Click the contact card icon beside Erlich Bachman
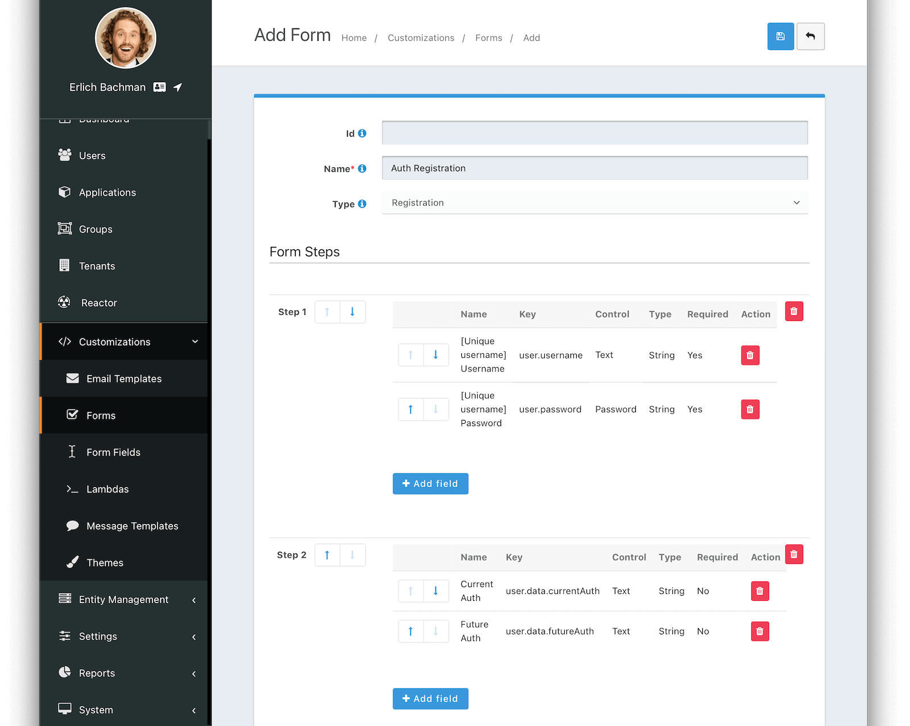Viewport: 910px width, 726px height. point(159,87)
